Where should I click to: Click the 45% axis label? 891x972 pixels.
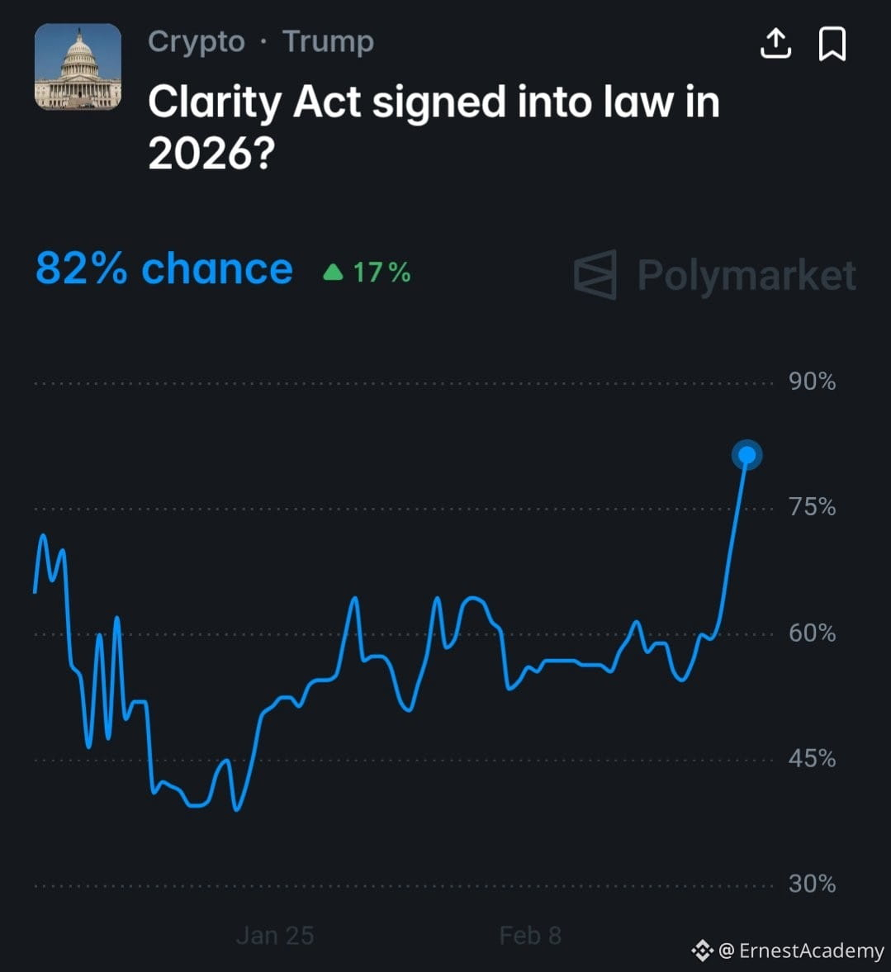point(812,759)
